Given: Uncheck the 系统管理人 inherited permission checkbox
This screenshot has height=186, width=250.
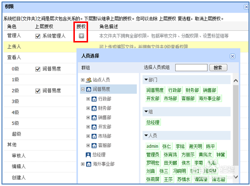Looking at the screenshot, I should pos(38,36).
